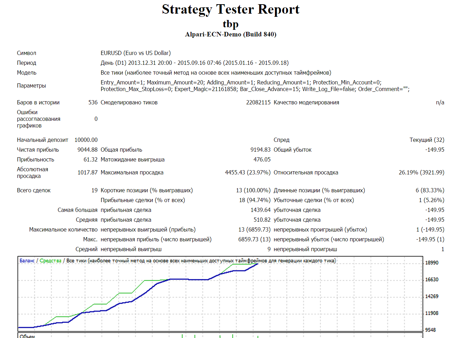The height and width of the screenshot is (338, 455).
Task: Click the total trades value '19'
Action: coord(95,190)
